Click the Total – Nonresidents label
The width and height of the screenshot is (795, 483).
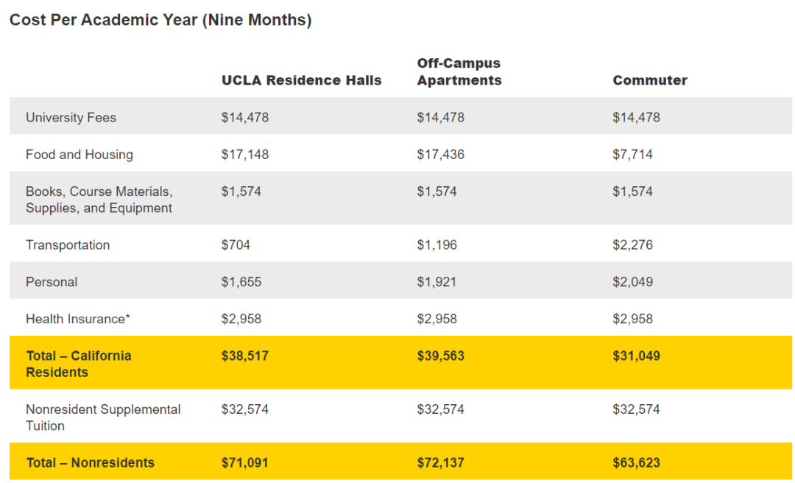tap(91, 462)
